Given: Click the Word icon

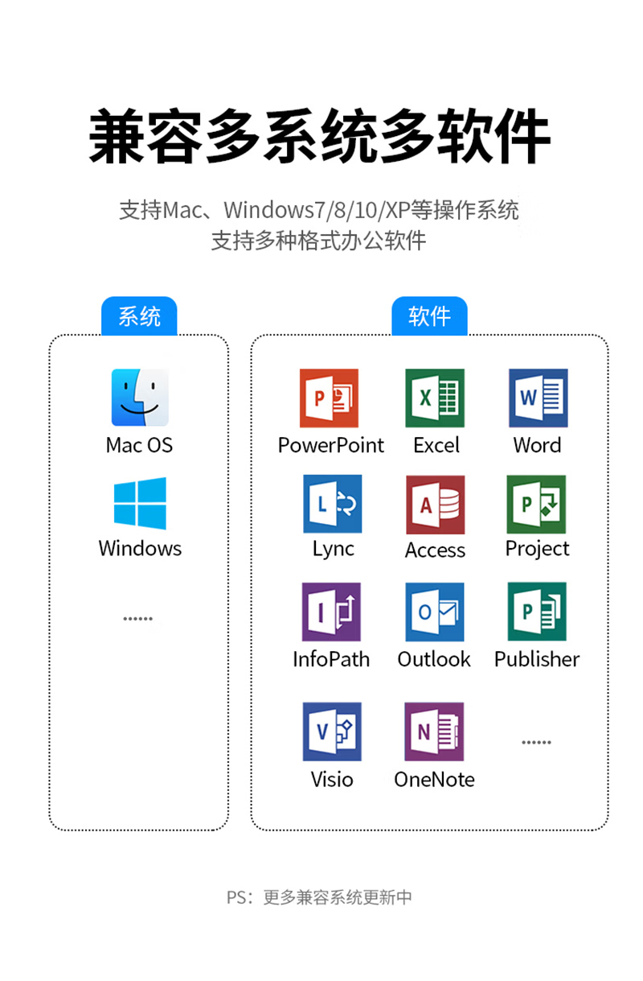Looking at the screenshot, I should point(539,398).
